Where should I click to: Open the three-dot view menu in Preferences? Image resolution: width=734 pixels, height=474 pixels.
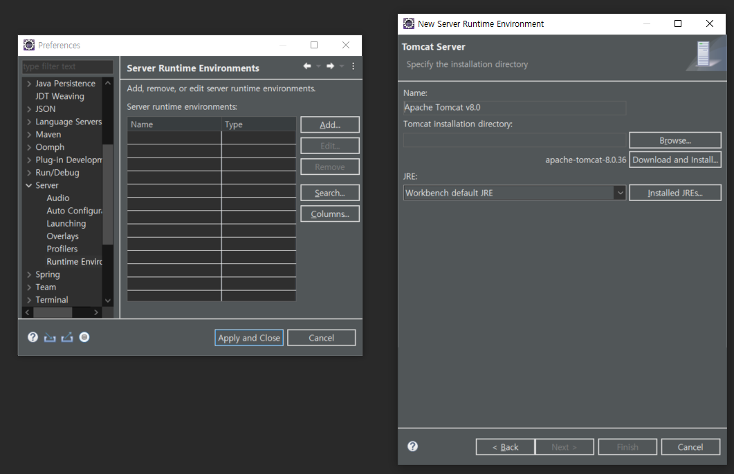(x=353, y=66)
